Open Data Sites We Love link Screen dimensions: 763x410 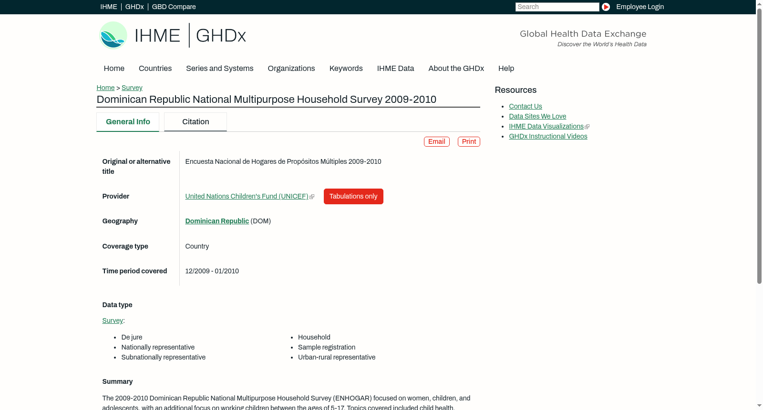537,116
